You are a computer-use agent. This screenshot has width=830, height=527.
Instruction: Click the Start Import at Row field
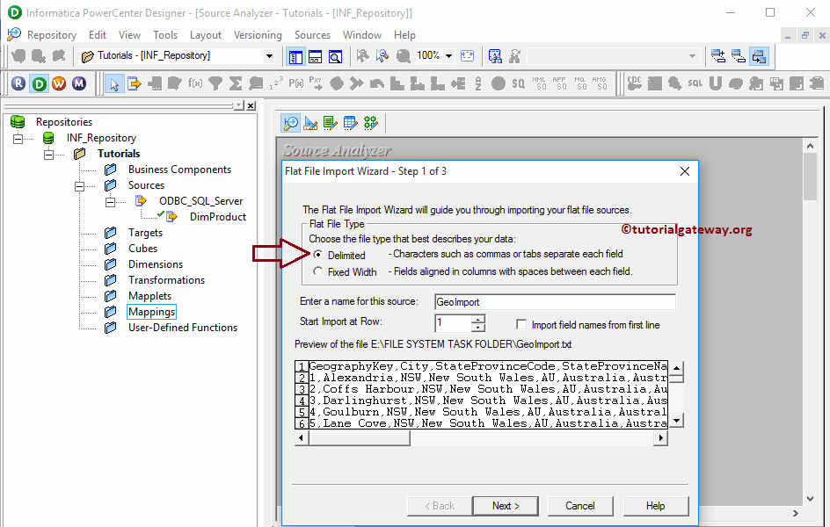point(453,322)
